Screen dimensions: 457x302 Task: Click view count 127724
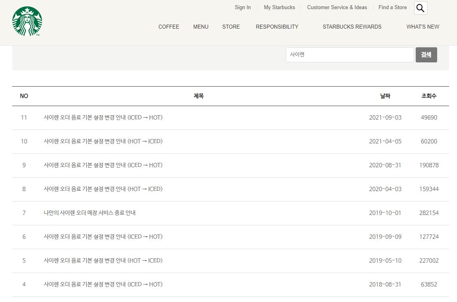click(x=429, y=237)
